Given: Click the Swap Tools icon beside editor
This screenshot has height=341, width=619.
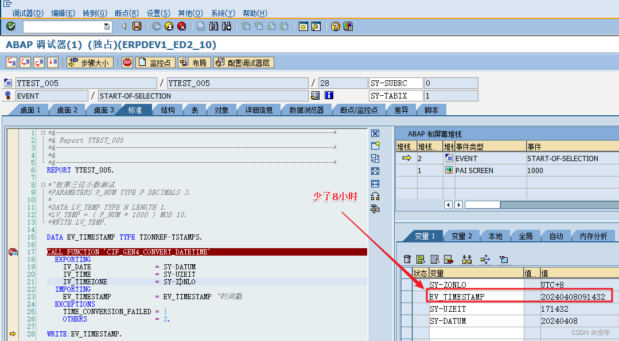Looking at the screenshot, I should (x=375, y=197).
